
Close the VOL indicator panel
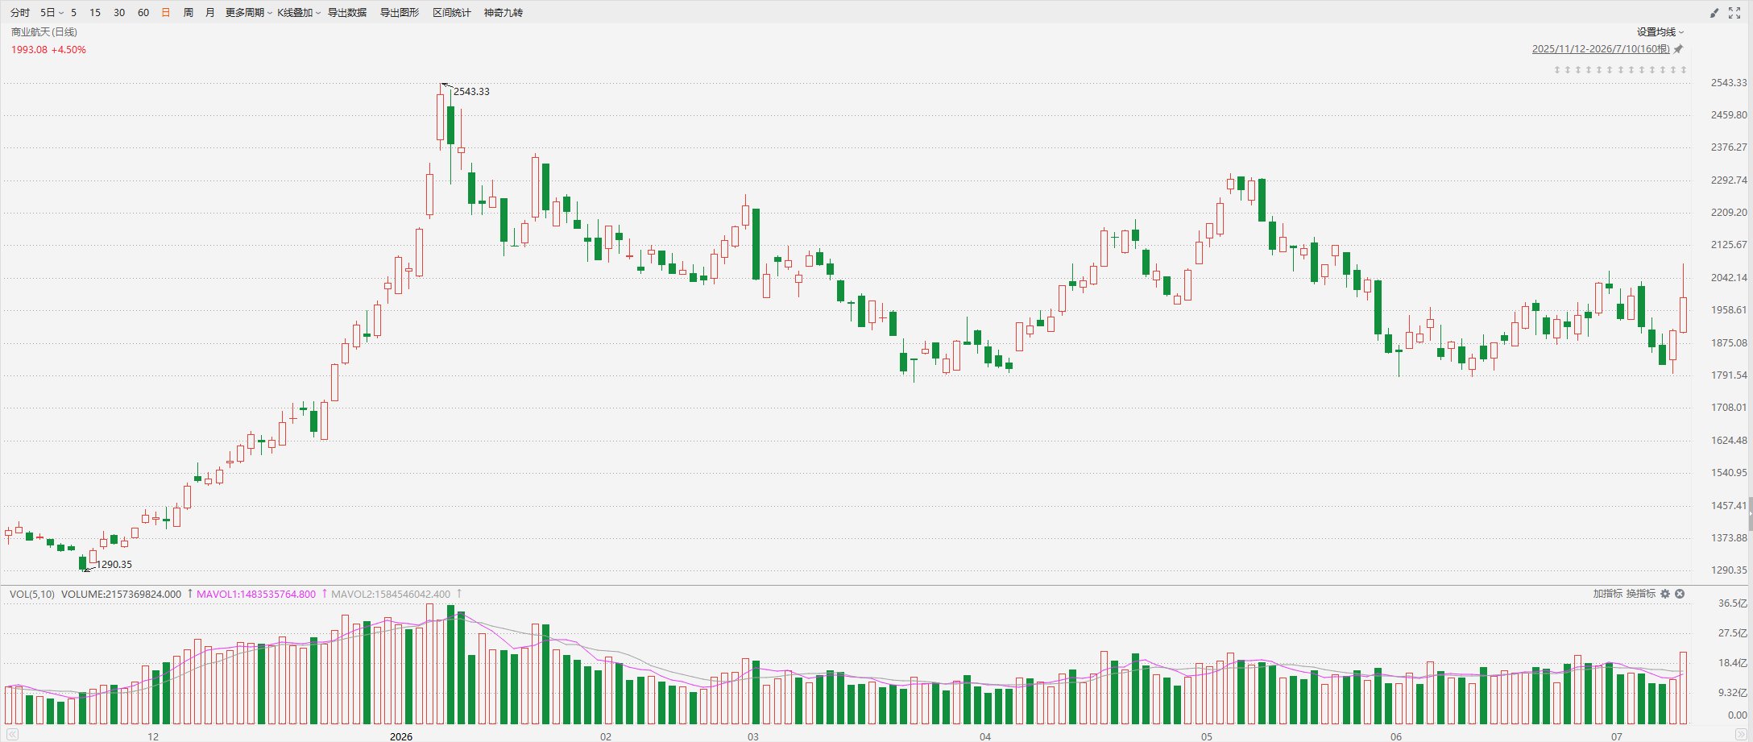click(x=1680, y=594)
